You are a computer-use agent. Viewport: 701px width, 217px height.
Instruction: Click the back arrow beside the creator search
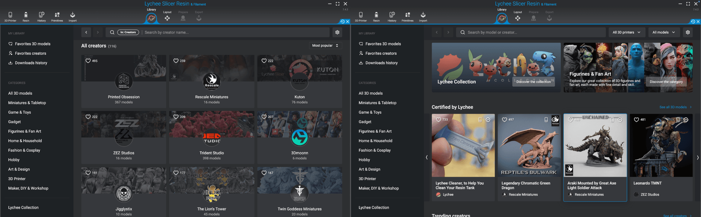point(86,32)
